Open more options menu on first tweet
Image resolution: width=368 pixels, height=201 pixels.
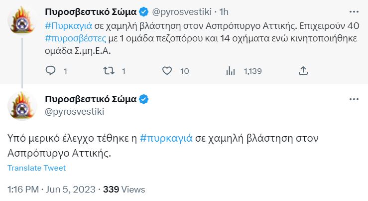coord(353,11)
